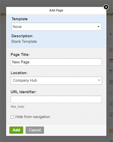Click the green Add button
Image resolution: width=113 pixels, height=142 pixels.
(16, 130)
